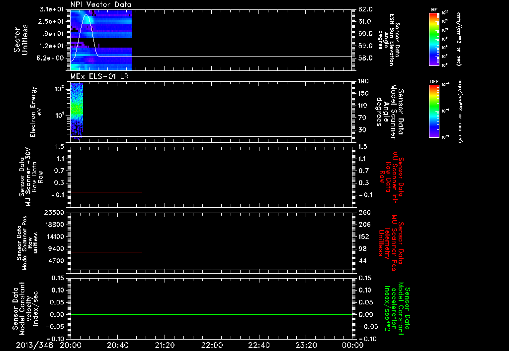Click the '260' telemetry tick value
The width and height of the screenshot is (509, 351).
pyautogui.click(x=364, y=213)
